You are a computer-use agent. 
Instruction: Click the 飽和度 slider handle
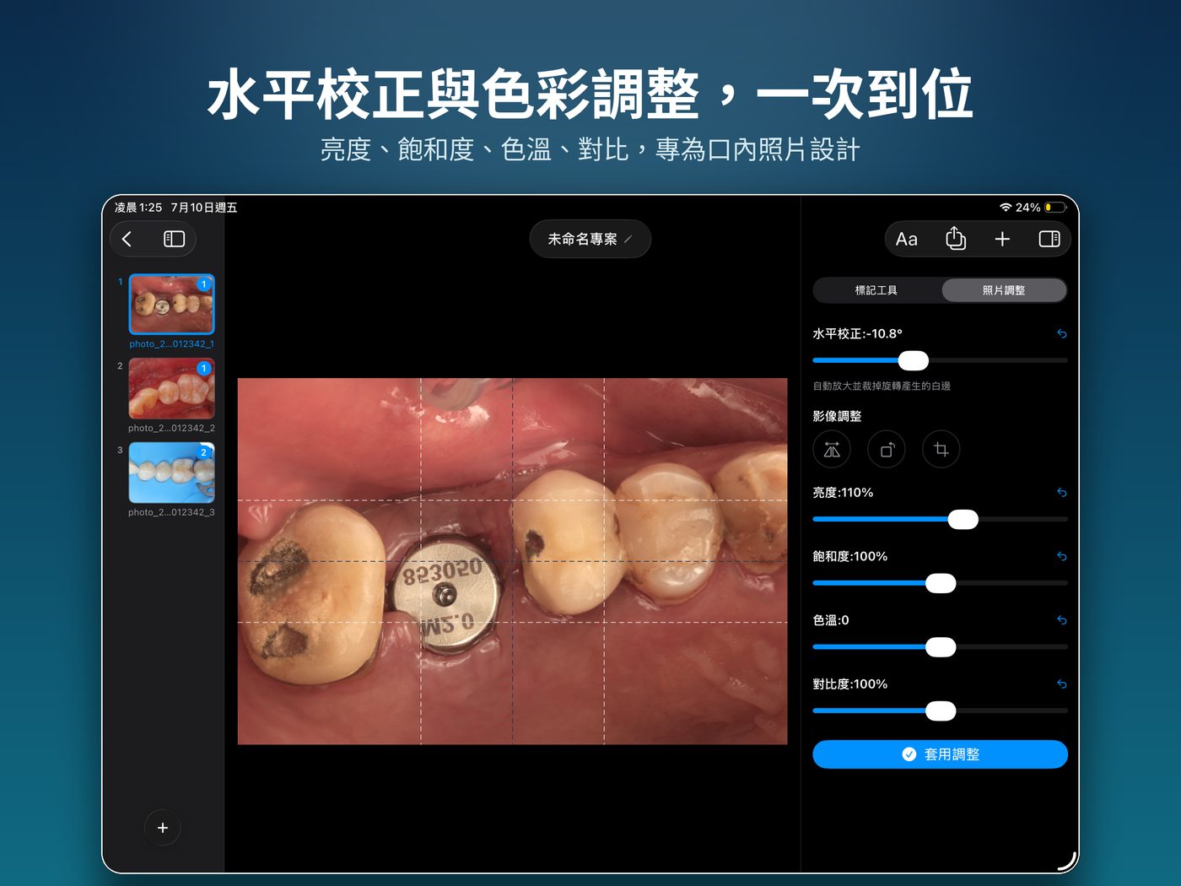point(941,583)
